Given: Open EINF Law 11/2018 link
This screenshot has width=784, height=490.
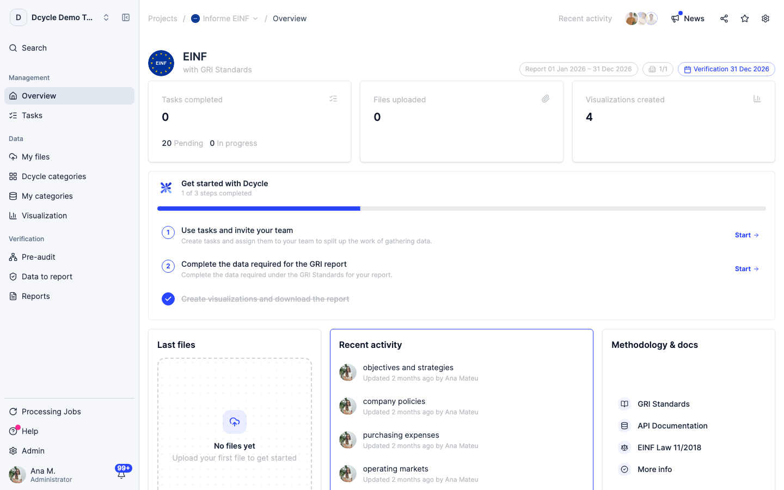Looking at the screenshot, I should [x=669, y=448].
